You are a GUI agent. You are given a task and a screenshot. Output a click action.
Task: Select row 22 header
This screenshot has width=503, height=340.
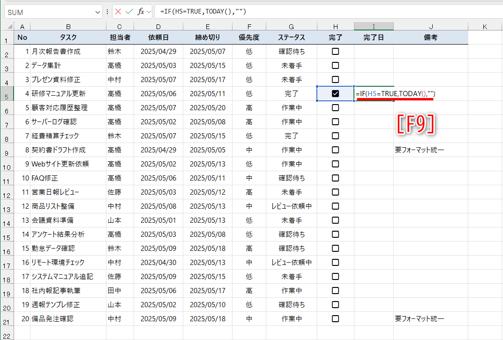pos(7,333)
